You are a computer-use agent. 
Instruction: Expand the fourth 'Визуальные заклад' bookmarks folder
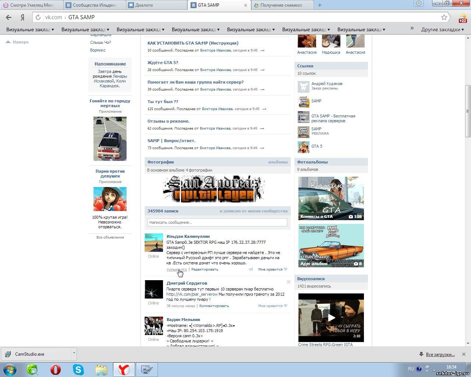point(196,29)
